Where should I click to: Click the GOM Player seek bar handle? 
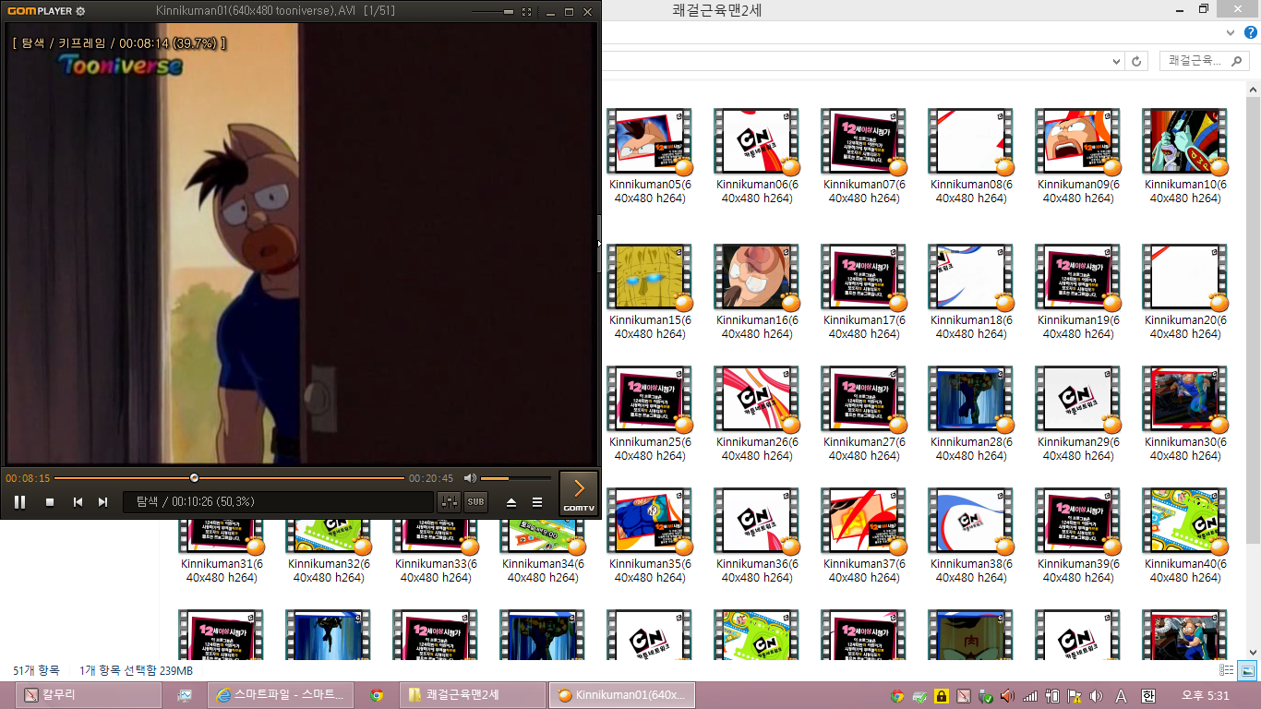click(x=194, y=478)
